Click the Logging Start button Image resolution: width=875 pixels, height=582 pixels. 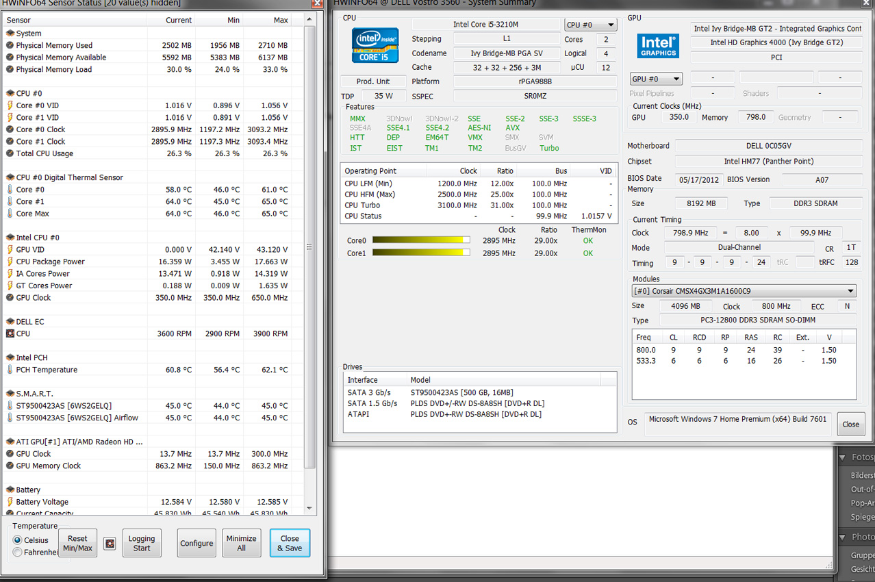tap(142, 544)
